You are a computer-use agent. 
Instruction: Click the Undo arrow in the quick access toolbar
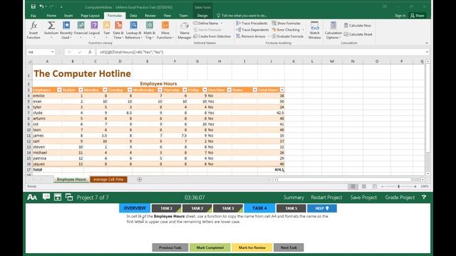(41, 6)
